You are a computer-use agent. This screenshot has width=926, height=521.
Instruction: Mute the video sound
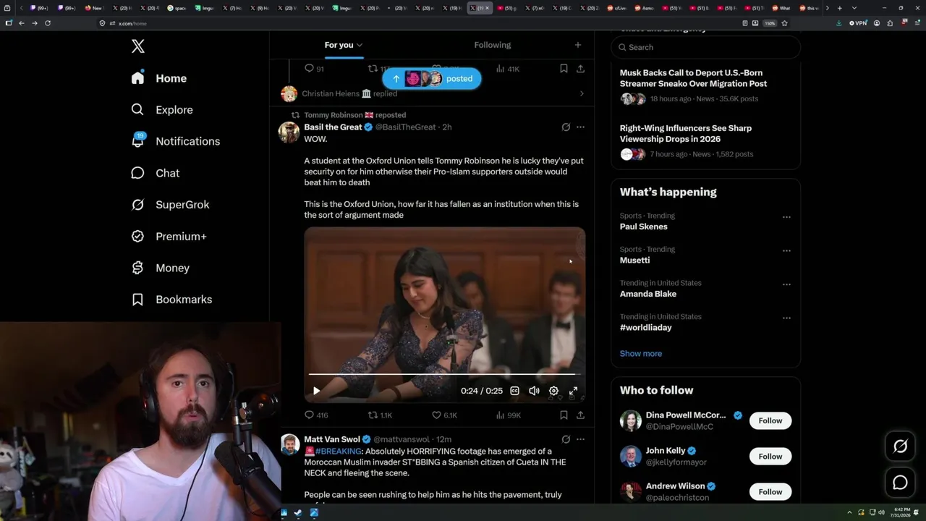pyautogui.click(x=534, y=391)
